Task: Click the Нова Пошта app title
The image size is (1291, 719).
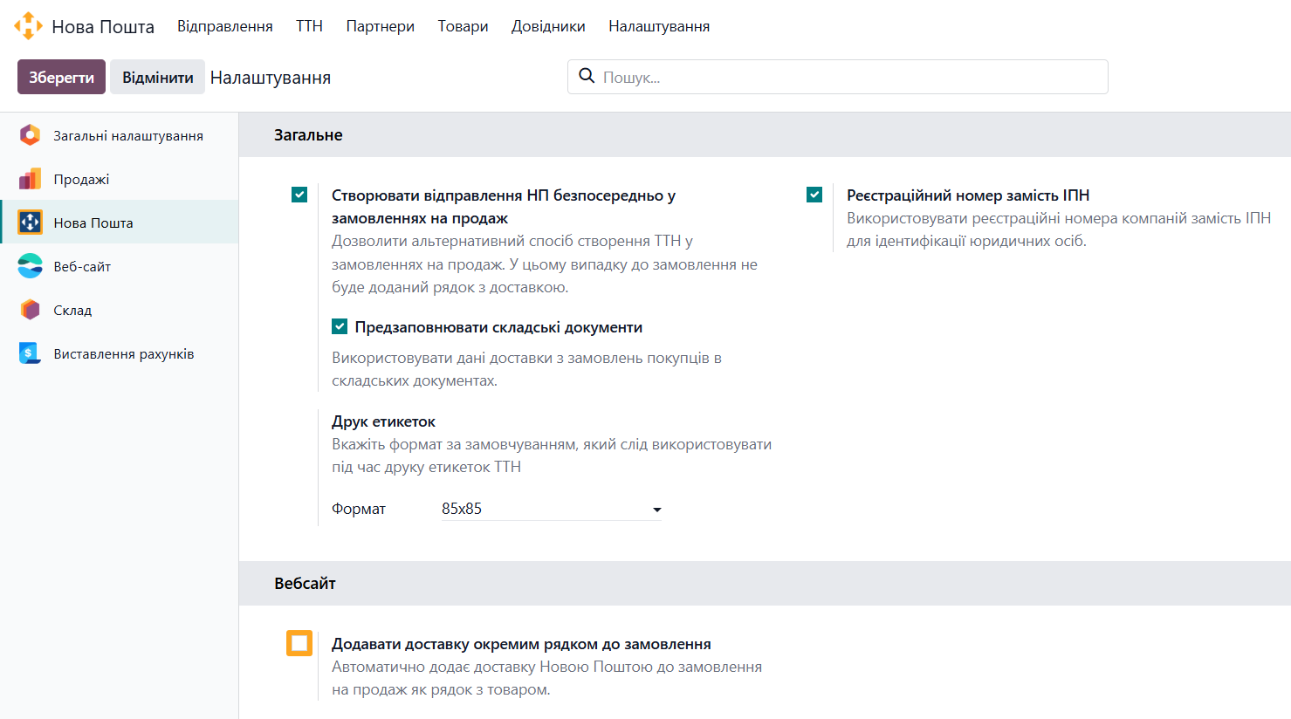Action: coord(103,27)
